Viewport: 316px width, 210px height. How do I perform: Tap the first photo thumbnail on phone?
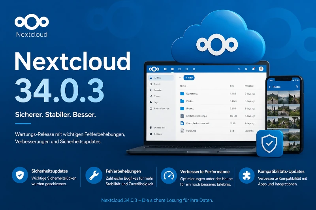pyautogui.click(x=272, y=97)
